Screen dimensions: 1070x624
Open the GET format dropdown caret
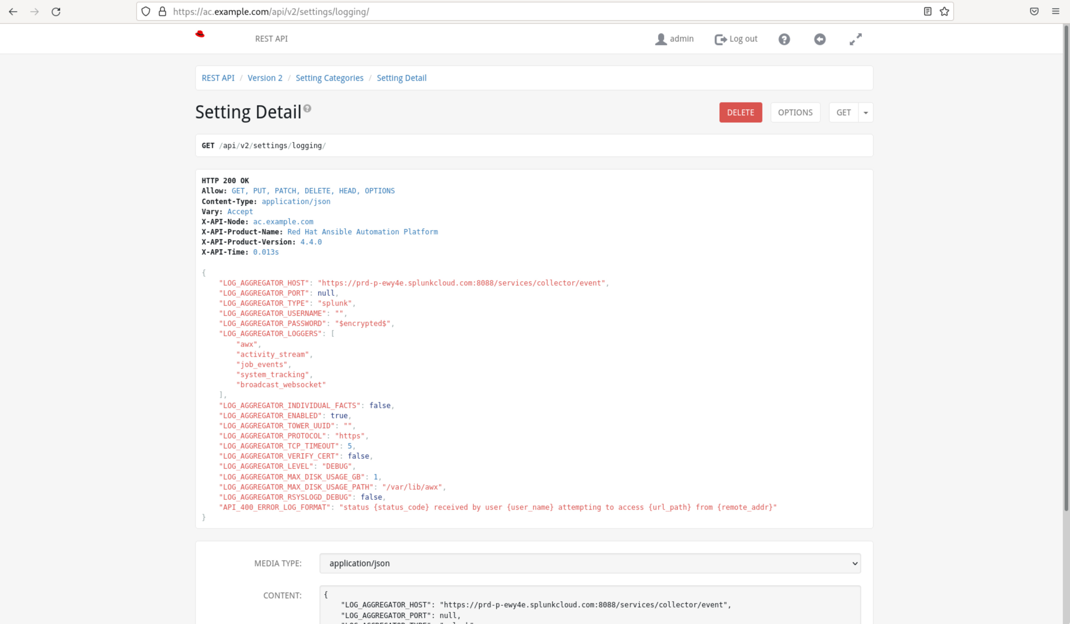[x=866, y=112]
